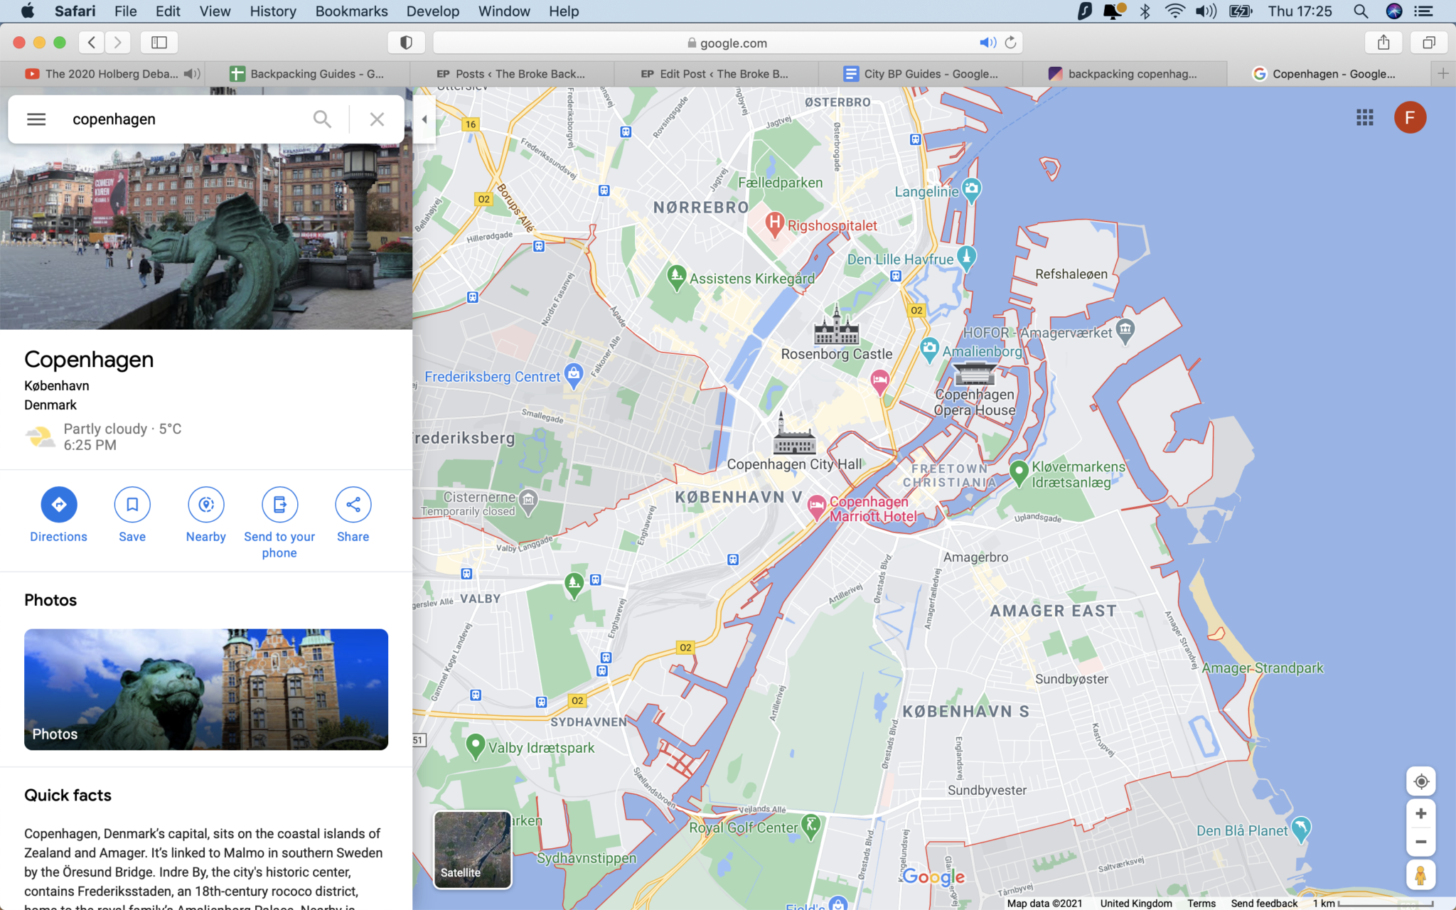1456x910 pixels.
Task: Switch to The 2020 Holberg Debate tab
Action: coord(102,74)
